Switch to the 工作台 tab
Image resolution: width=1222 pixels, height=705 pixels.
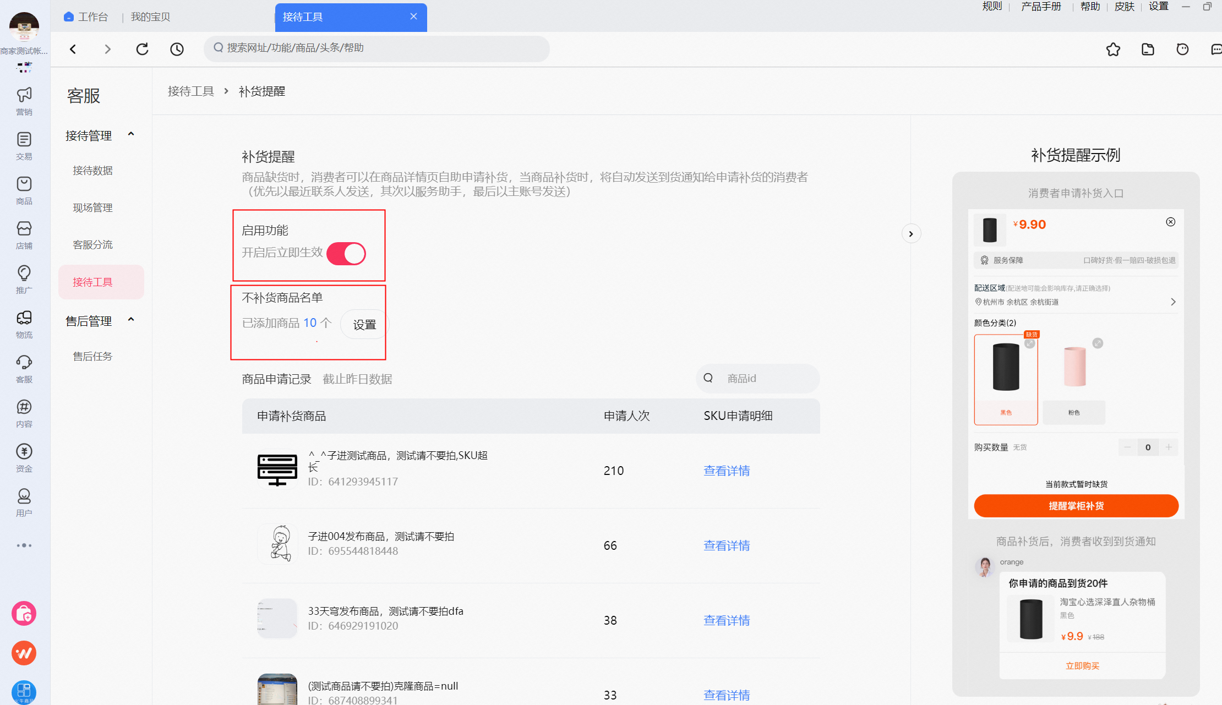(x=86, y=17)
